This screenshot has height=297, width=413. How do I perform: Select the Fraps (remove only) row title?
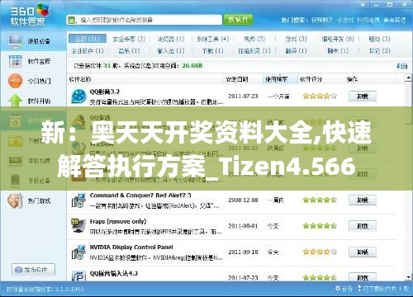(x=118, y=222)
